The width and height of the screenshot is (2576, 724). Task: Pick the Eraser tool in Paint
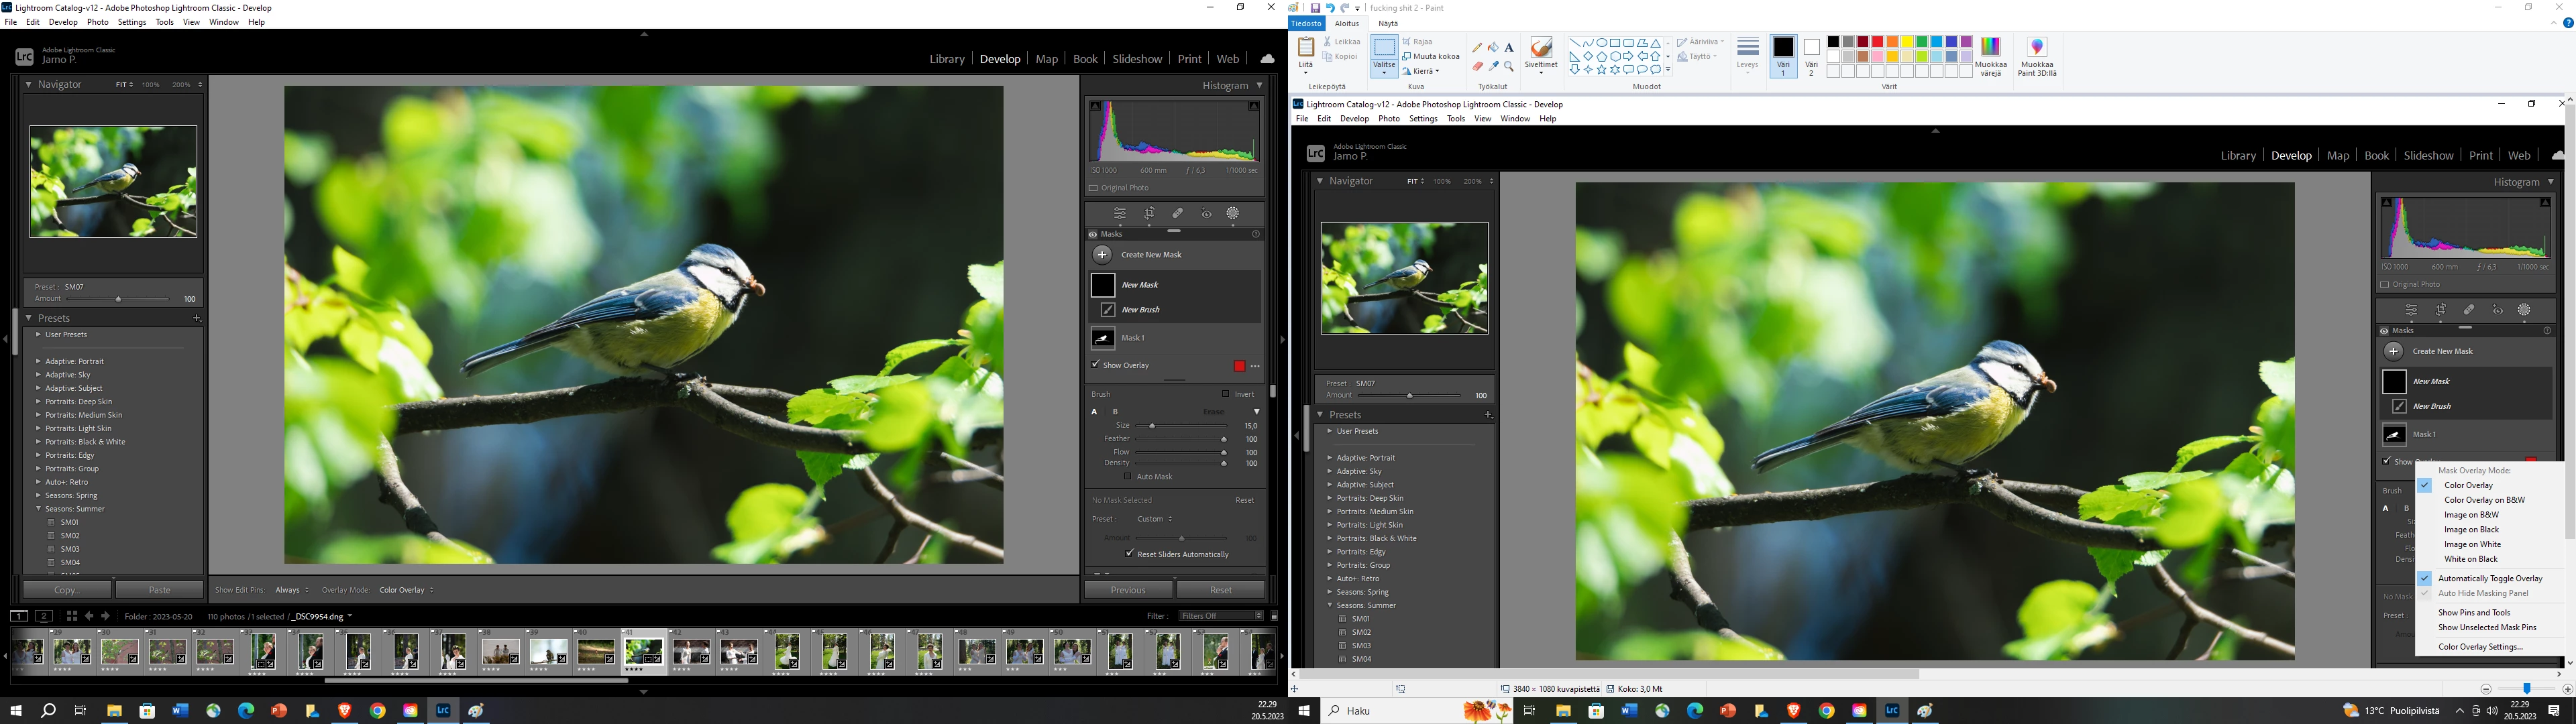[1478, 66]
